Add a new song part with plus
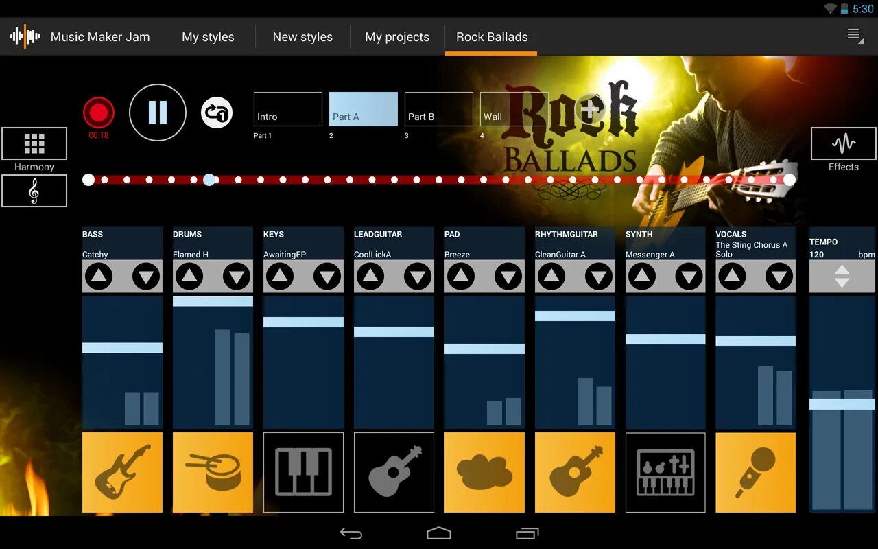 [589, 110]
